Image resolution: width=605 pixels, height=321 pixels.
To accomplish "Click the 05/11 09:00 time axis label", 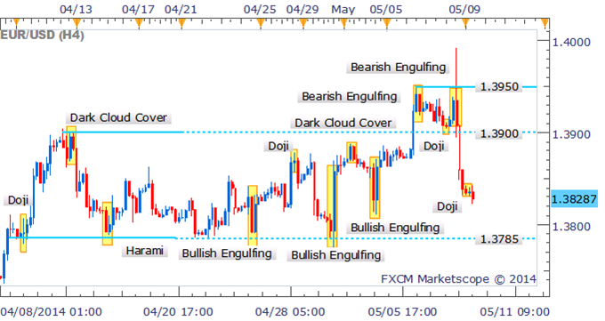I will [514, 311].
